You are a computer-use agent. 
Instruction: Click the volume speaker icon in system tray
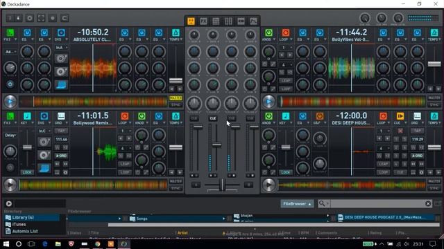[407, 244]
